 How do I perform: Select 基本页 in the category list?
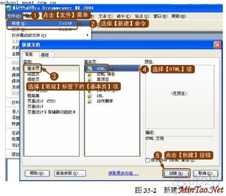point(33,68)
